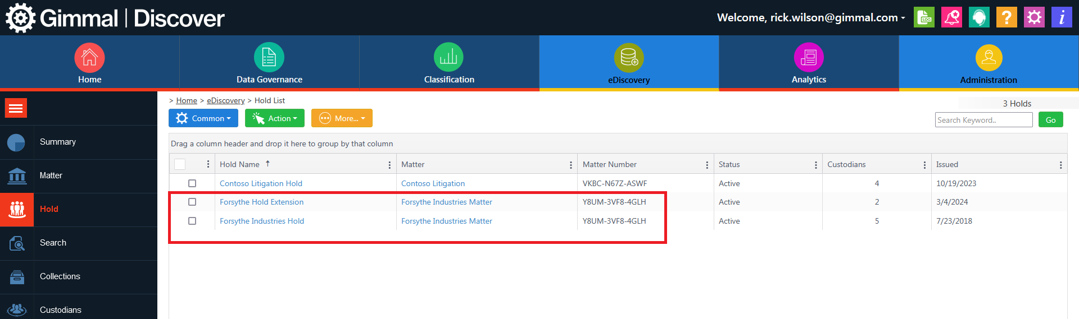Open the Summary pie chart icon
The height and width of the screenshot is (319, 1079).
17,142
